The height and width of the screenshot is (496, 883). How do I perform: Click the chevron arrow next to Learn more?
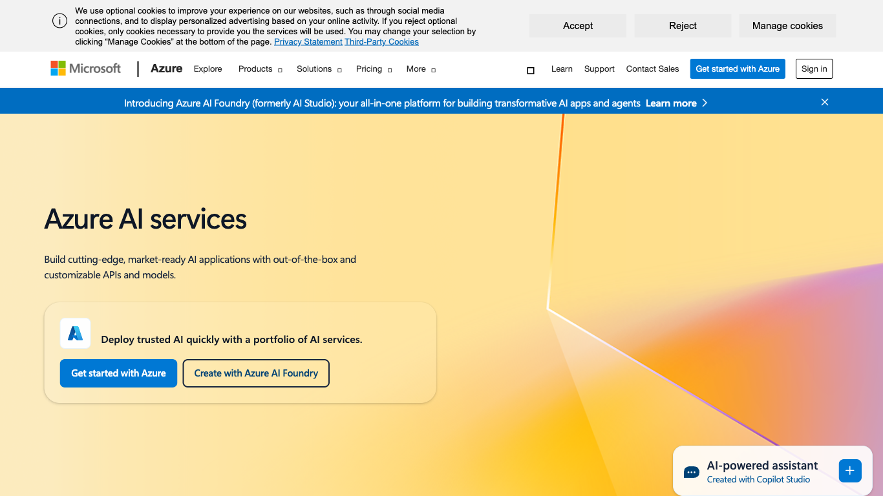coord(705,103)
